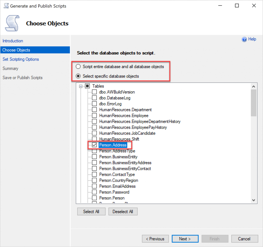263x247 pixels.
Task: Select the Person.CountryRegion table name
Action: tap(119, 180)
